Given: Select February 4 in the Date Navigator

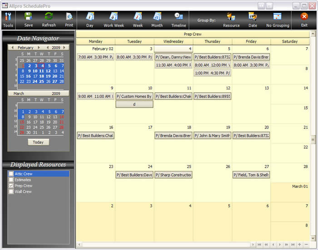Looking at the screenshot, I should (x=41, y=66).
